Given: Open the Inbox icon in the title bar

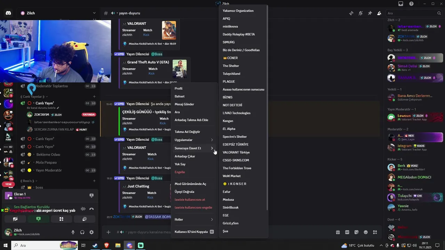Looking at the screenshot, I should pyautogui.click(x=401, y=4).
